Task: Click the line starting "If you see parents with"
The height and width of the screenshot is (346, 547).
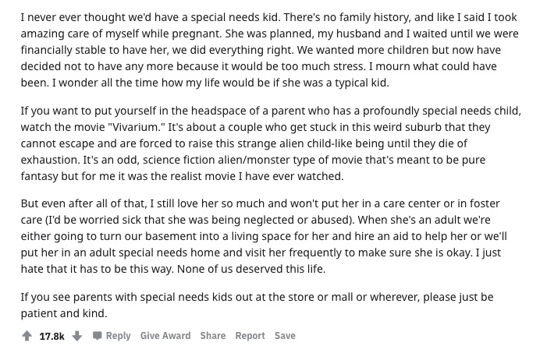Action: click(x=257, y=297)
